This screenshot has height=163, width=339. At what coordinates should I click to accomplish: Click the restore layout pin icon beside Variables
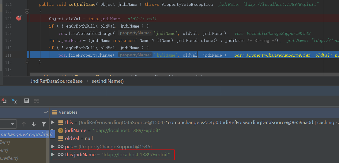click(x=46, y=112)
